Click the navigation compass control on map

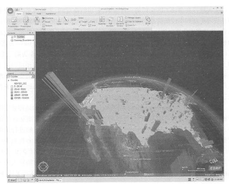pyautogui.click(x=43, y=167)
